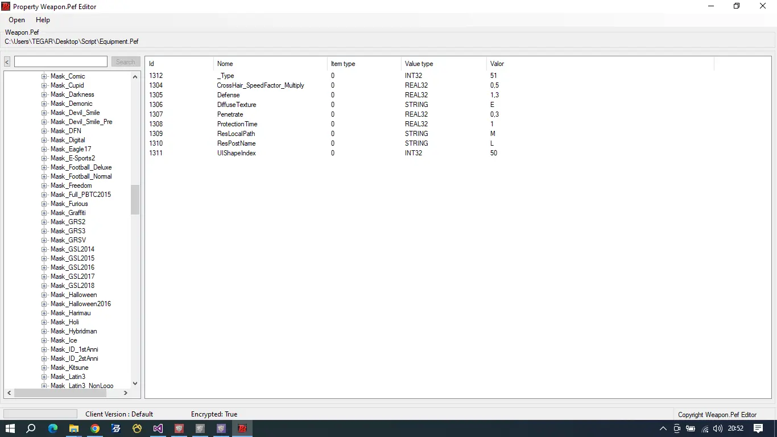Sort by the Nome column header
Screen dimensions: 777x437
pyautogui.click(x=270, y=64)
